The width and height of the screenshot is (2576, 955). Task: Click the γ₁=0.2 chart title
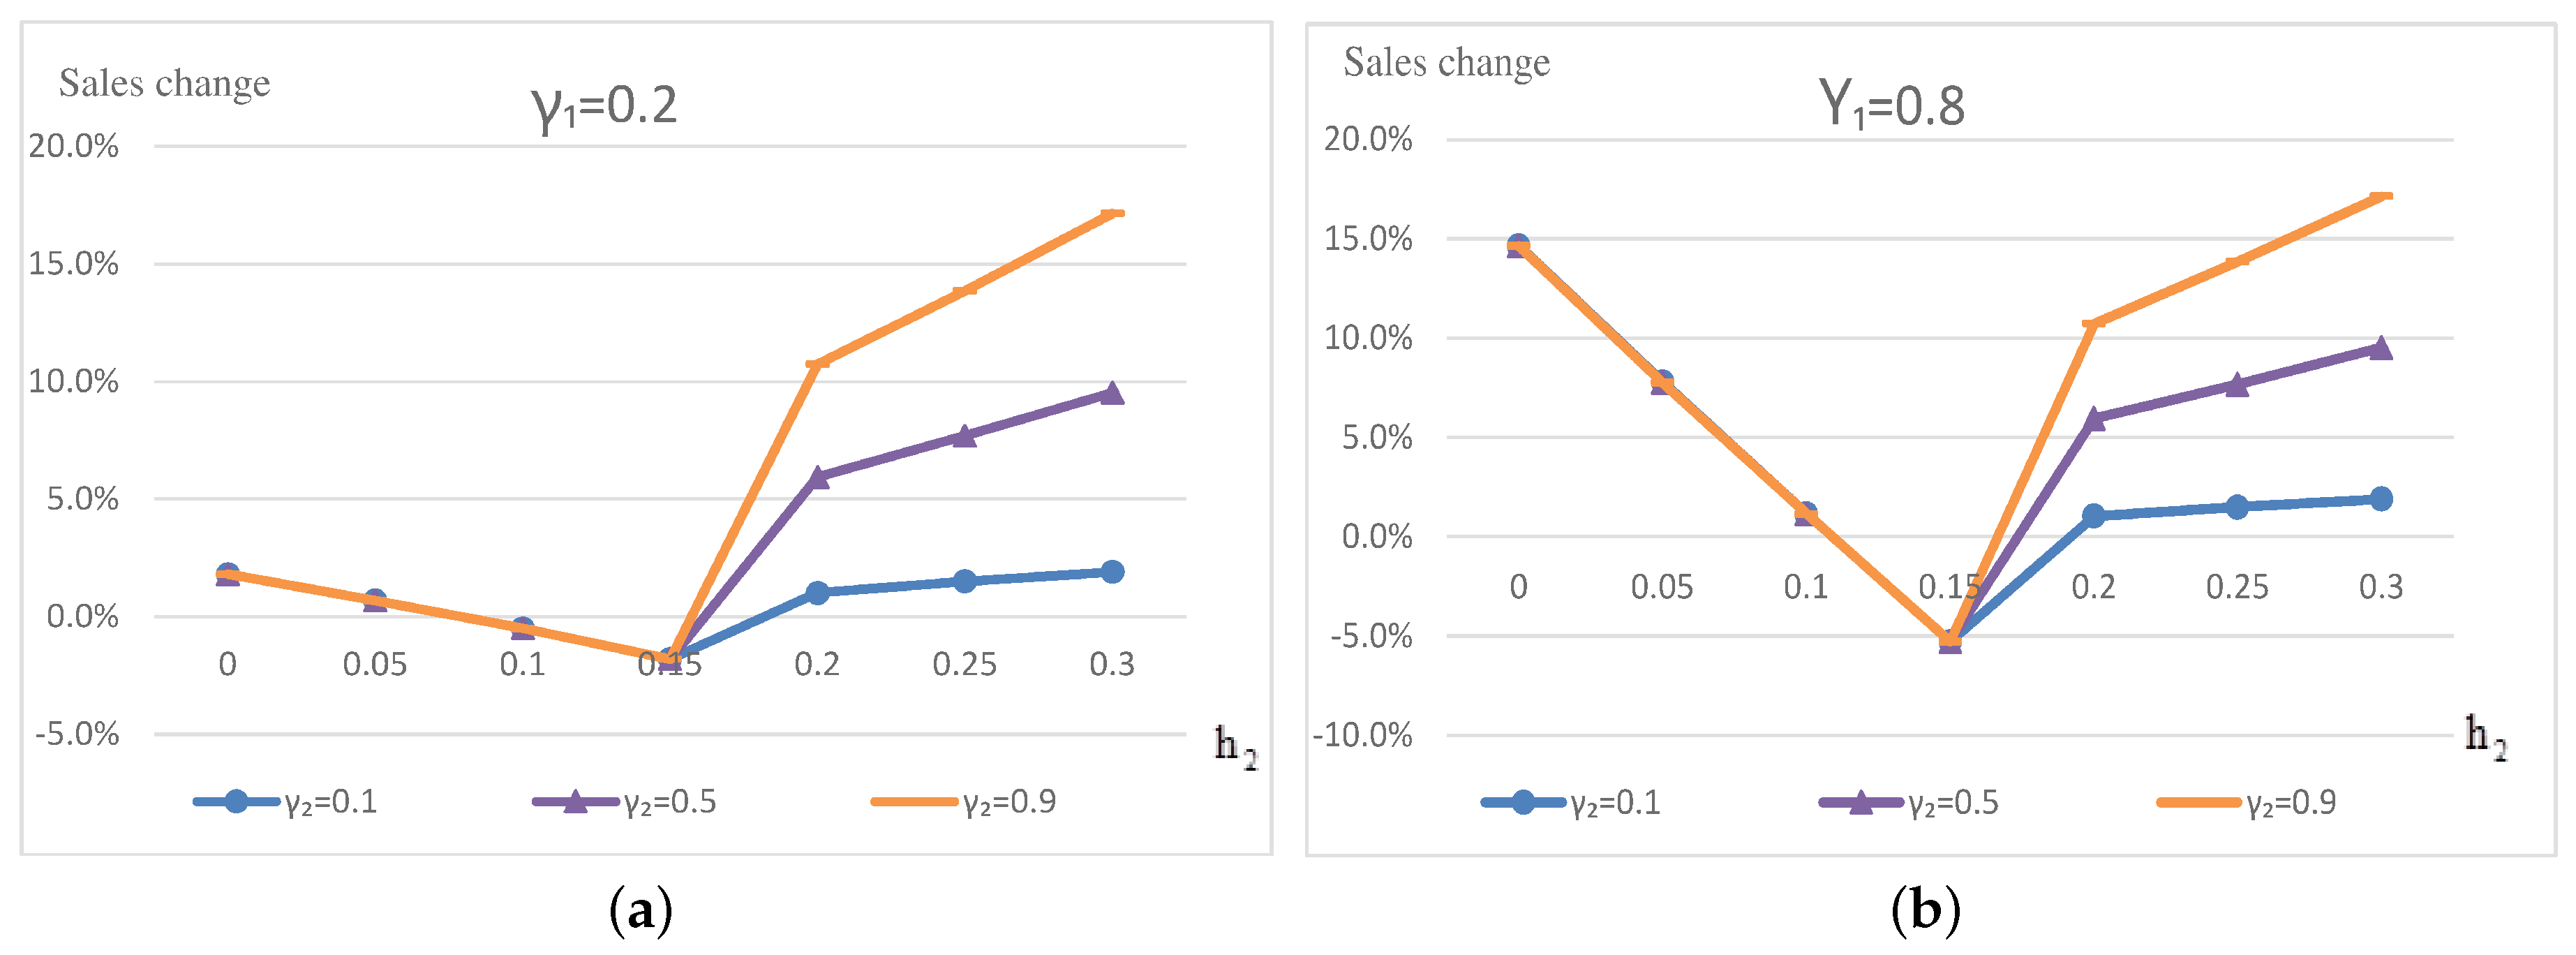coord(604,106)
